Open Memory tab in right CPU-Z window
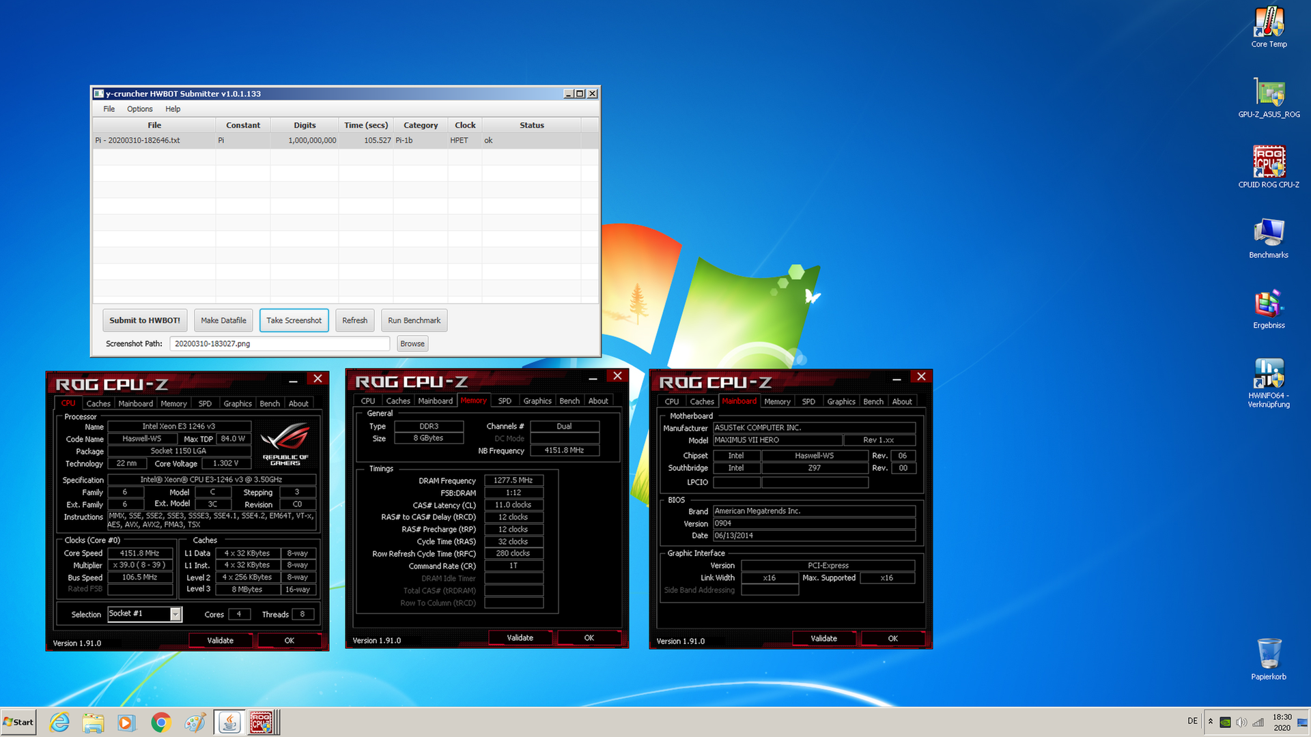This screenshot has height=737, width=1311. coord(777,402)
